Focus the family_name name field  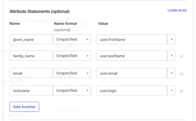(x=31, y=56)
